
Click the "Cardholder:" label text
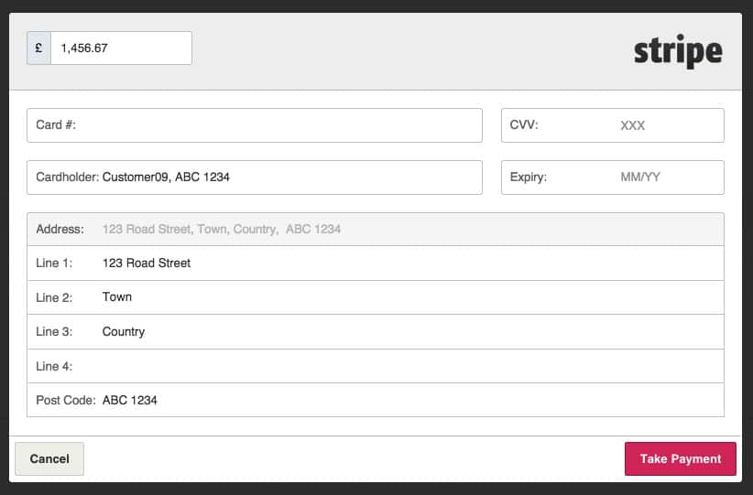67,178
